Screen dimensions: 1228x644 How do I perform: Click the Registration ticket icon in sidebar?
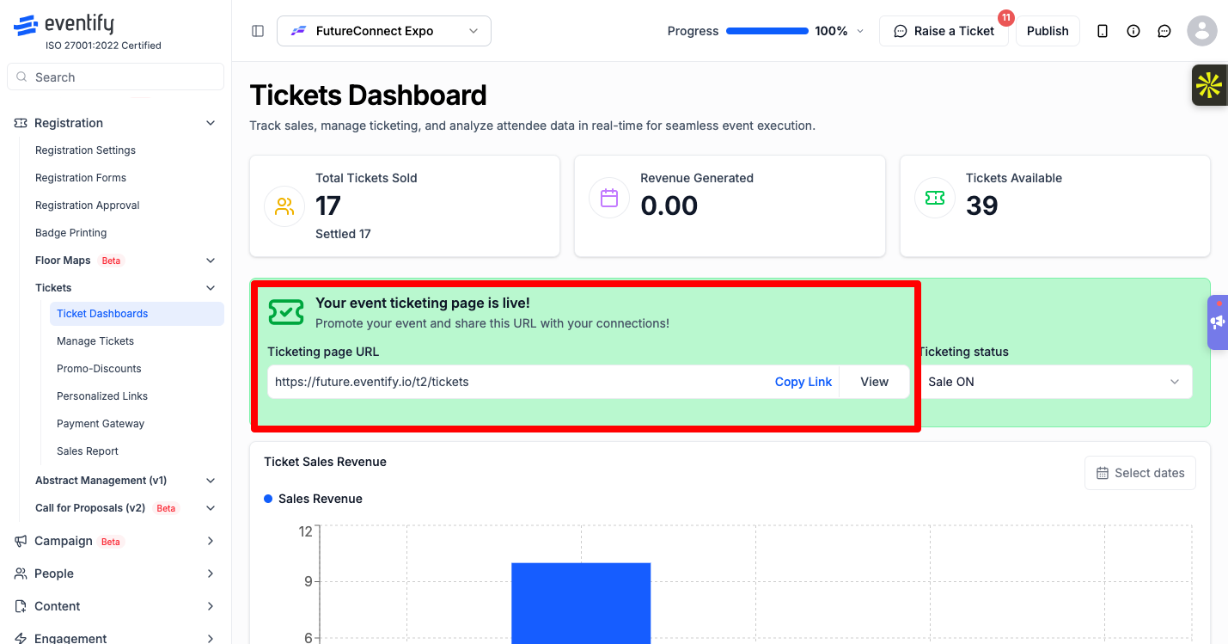pos(21,123)
